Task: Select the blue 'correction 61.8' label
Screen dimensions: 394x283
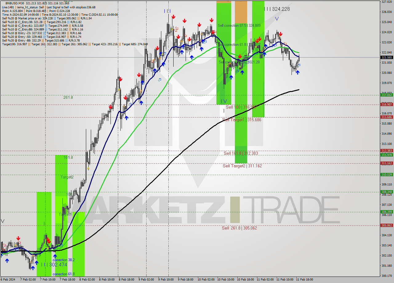Action: click(x=63, y=274)
